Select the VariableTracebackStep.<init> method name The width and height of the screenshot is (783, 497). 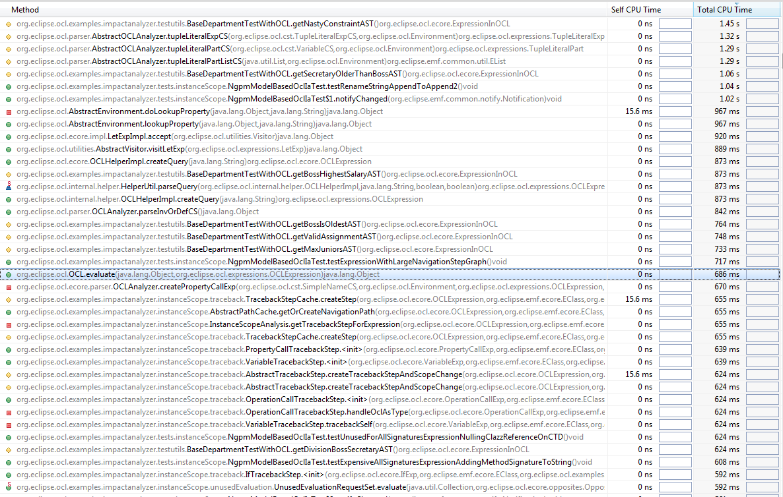[x=296, y=362]
